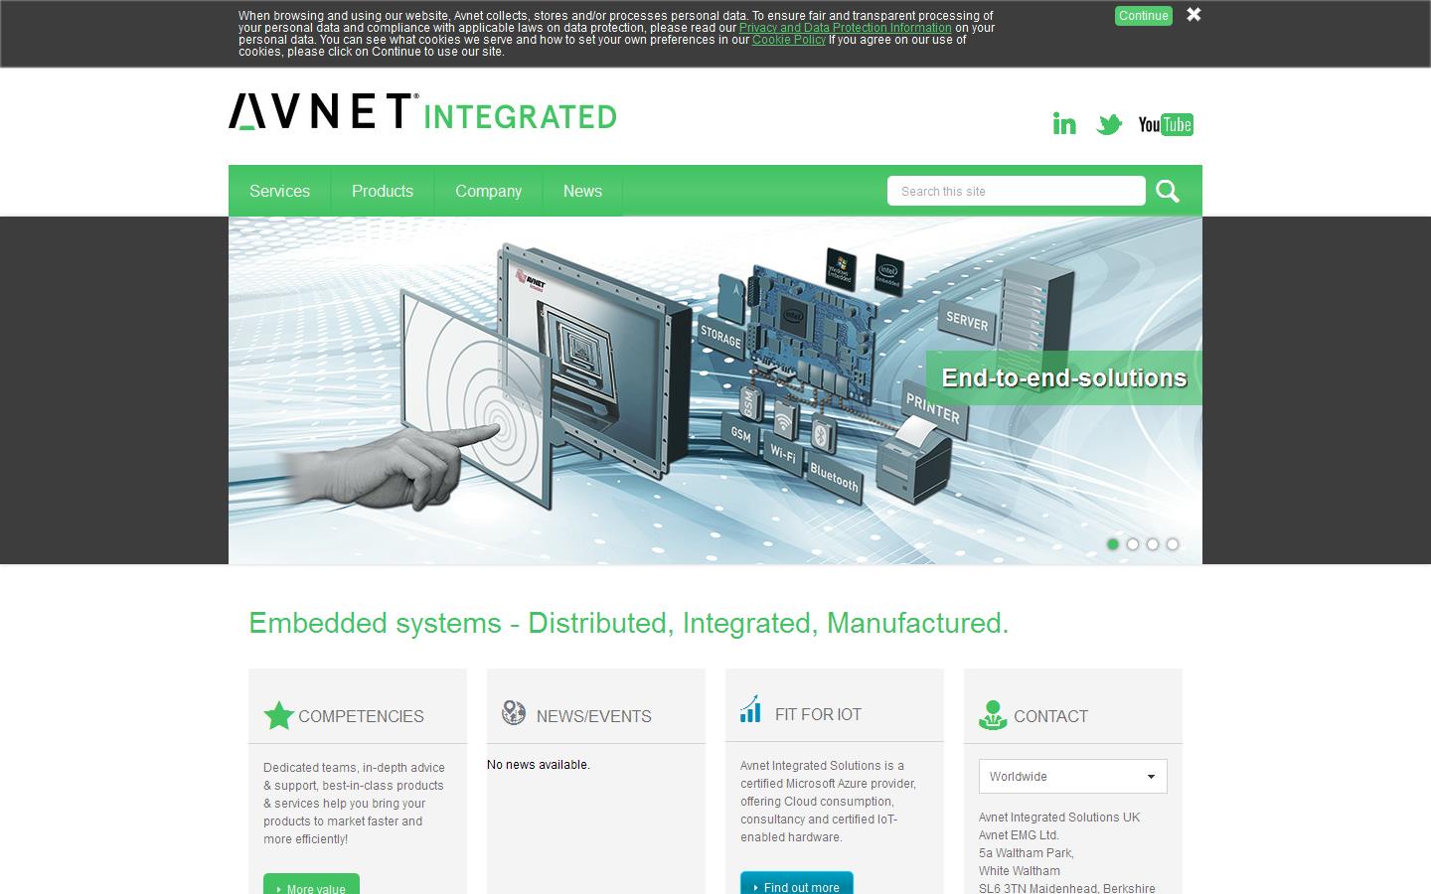1431x894 pixels.
Task: Click inside the site search field
Action: pyautogui.click(x=1014, y=191)
